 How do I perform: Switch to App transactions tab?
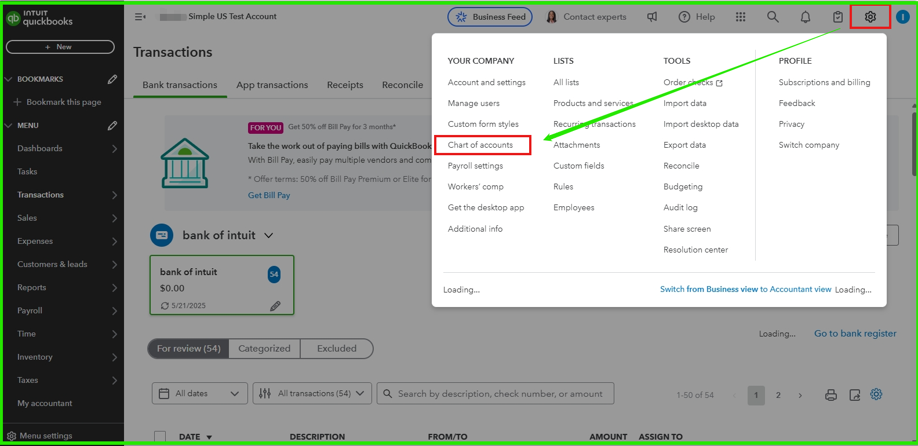[272, 85]
